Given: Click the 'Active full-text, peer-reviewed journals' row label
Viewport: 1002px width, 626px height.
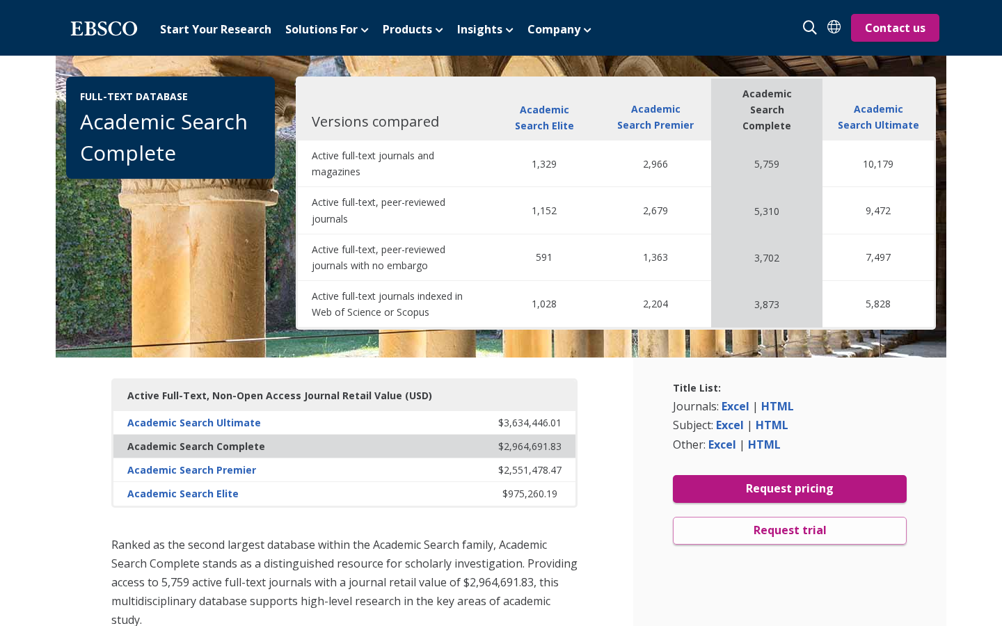Looking at the screenshot, I should [379, 211].
